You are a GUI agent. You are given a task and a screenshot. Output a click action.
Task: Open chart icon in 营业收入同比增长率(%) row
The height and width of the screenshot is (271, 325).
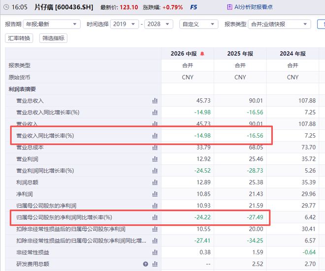point(155,136)
